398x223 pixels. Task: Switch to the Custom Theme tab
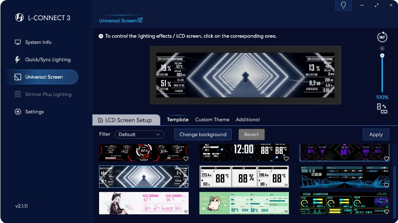point(212,120)
